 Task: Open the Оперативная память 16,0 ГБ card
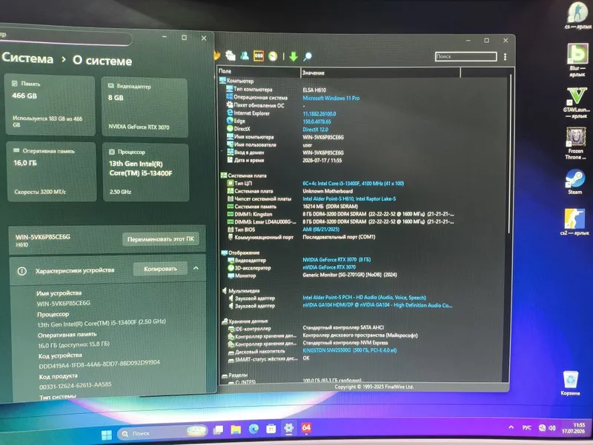tap(51, 172)
